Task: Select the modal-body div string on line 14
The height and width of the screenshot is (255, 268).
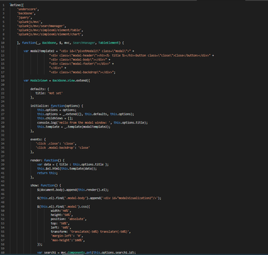Action: click(x=78, y=60)
